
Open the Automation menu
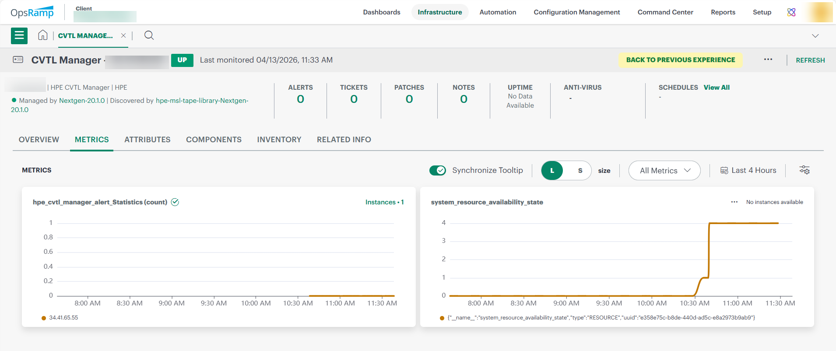click(x=498, y=12)
